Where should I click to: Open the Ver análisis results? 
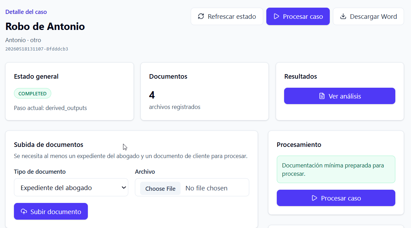pyautogui.click(x=340, y=96)
